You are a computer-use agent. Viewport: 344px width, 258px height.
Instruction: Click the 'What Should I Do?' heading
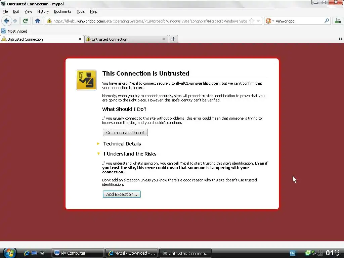[124, 109]
